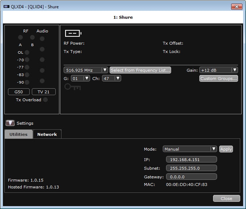Click the Tx Overload indicator LED

[45, 100]
